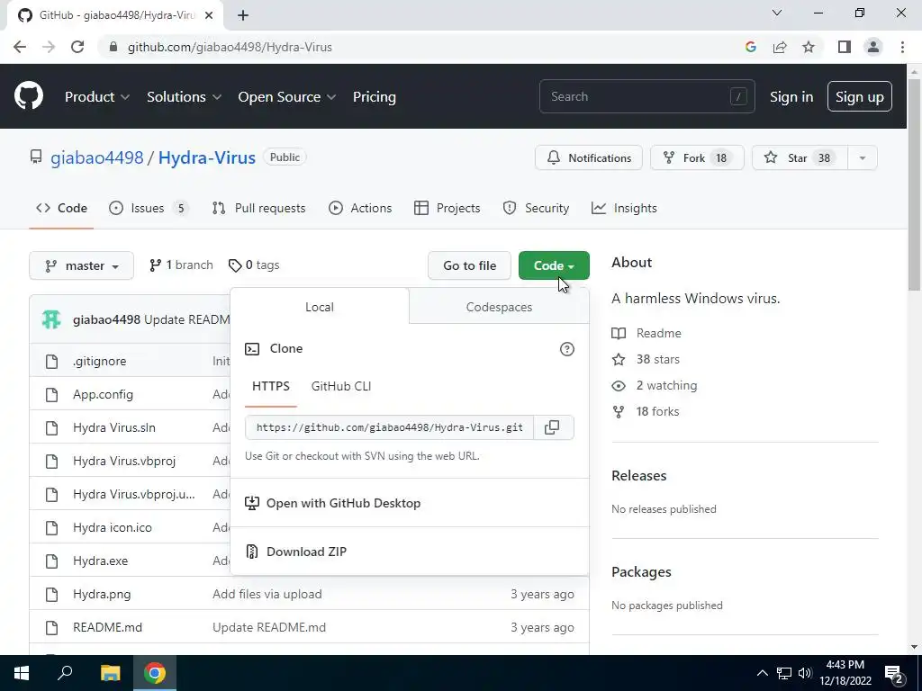Go back with the browser arrow

pos(20,47)
